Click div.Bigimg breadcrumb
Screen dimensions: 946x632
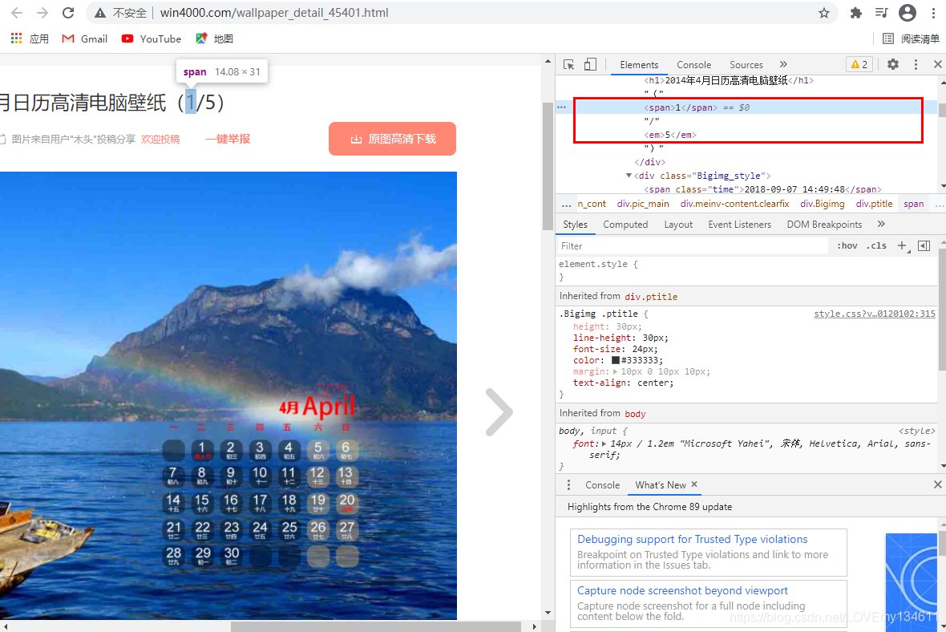[823, 204]
